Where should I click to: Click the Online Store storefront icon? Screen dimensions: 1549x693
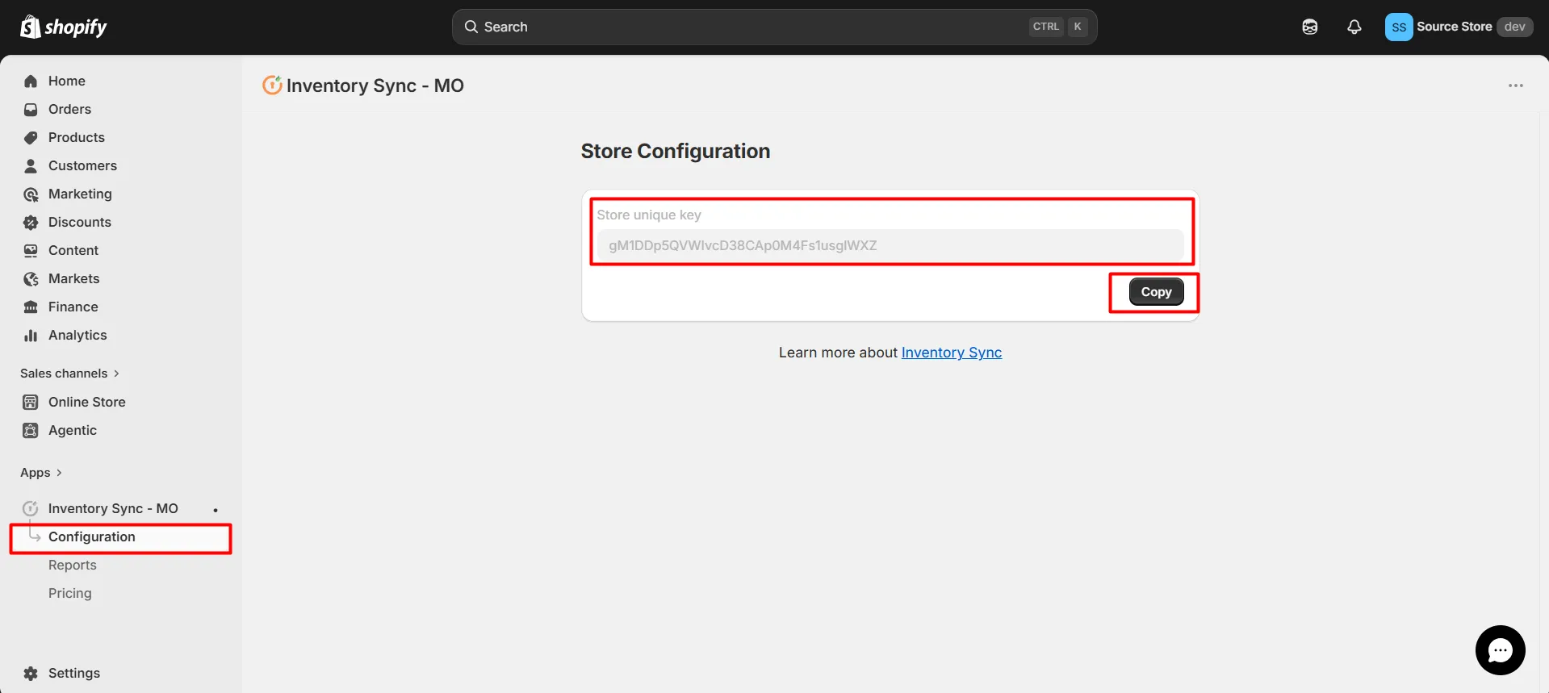click(31, 402)
